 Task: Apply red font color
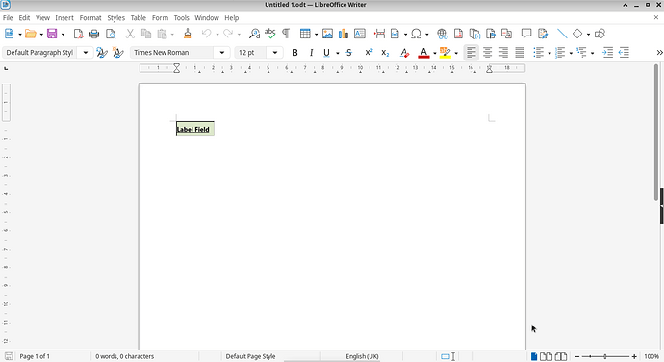coord(423,53)
